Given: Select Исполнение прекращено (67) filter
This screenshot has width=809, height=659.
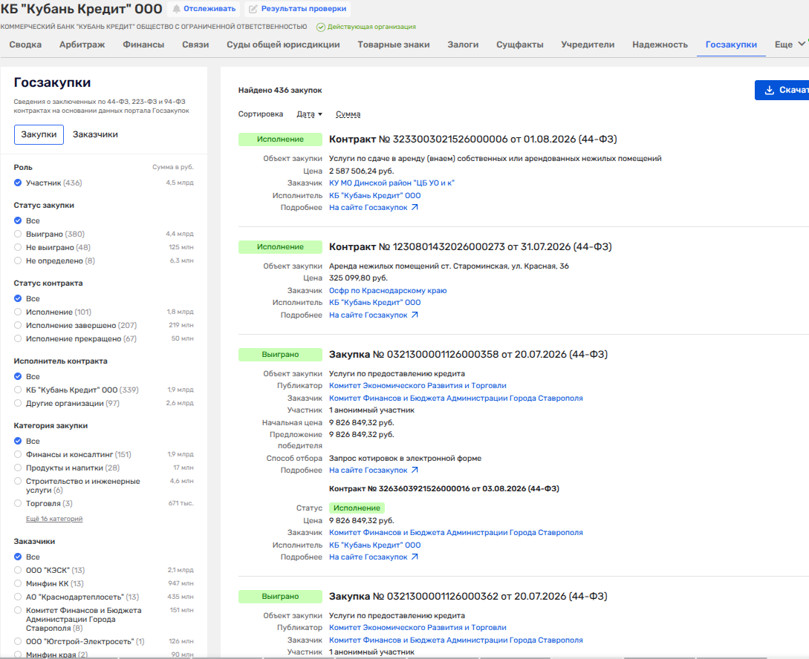Looking at the screenshot, I should (x=18, y=338).
